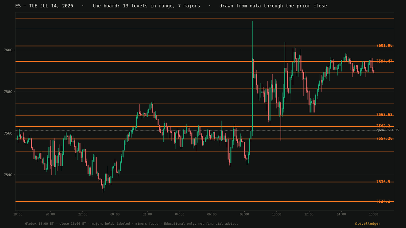This screenshot has width=406, height=228.
Task: Click the 7600 price axis label
Action: pyautogui.click(x=8, y=50)
